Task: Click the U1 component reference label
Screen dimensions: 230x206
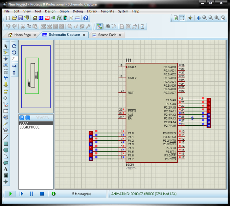Action: 129,60
